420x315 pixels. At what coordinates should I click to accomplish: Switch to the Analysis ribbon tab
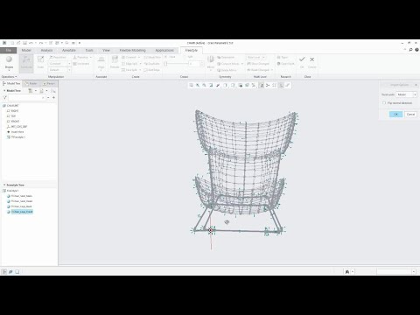tap(46, 50)
